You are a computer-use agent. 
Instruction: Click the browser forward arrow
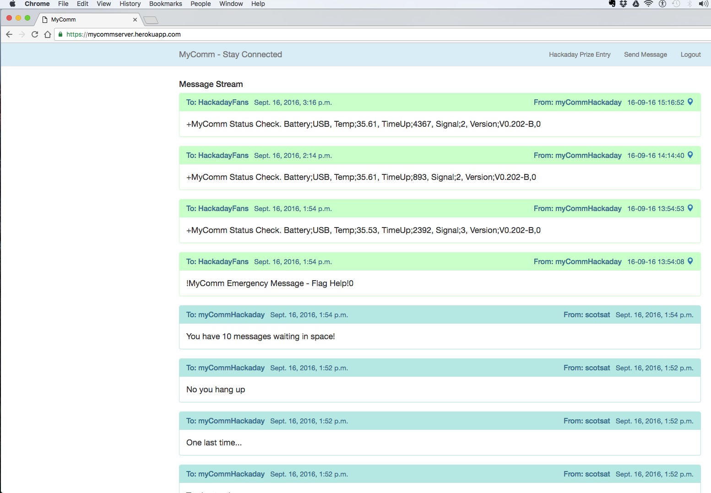22,34
